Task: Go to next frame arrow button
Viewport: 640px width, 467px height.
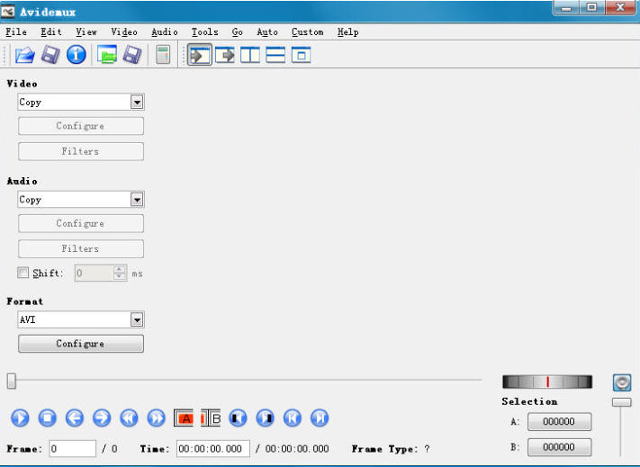Action: [102, 418]
